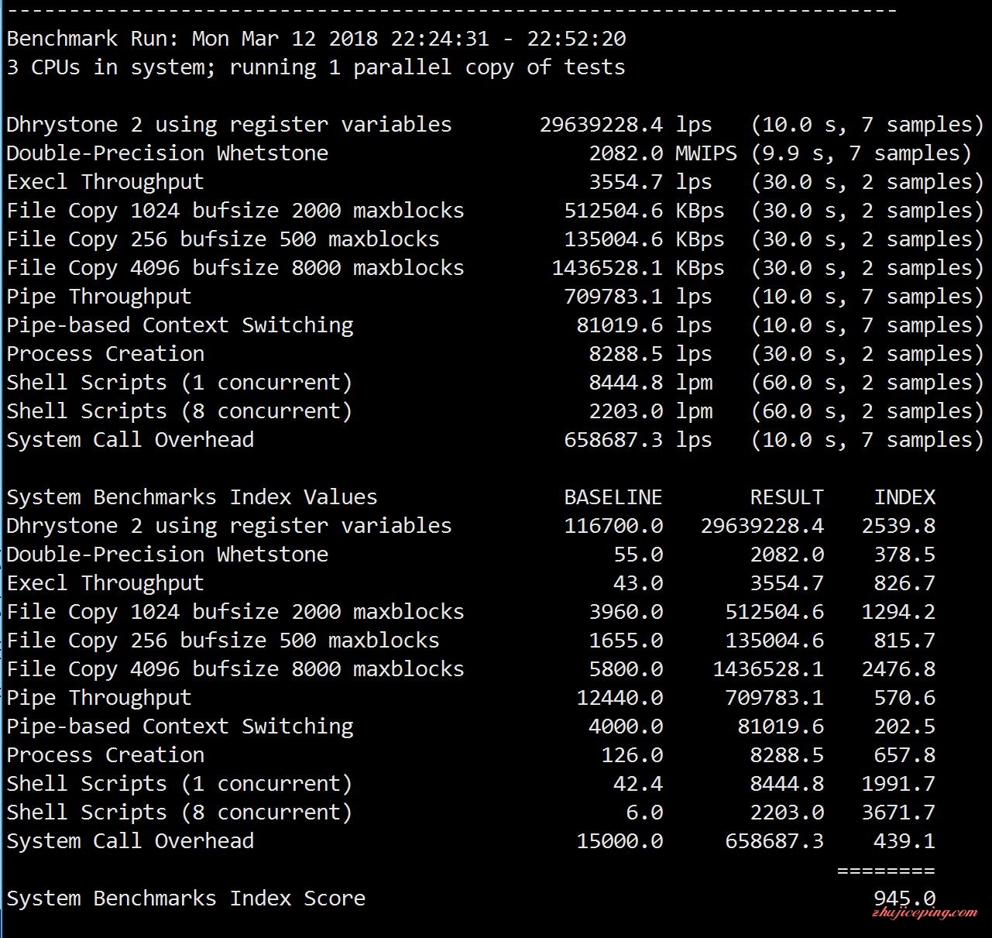Click the Process Creation baseline 126.0
The image size is (992, 938).
631,755
